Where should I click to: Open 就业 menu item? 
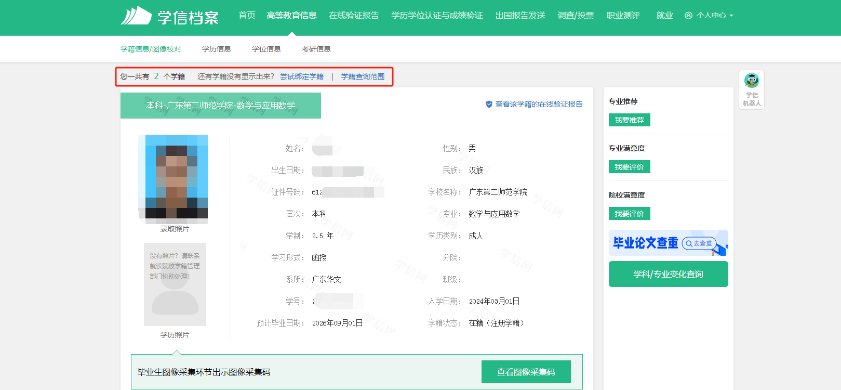[x=665, y=16]
